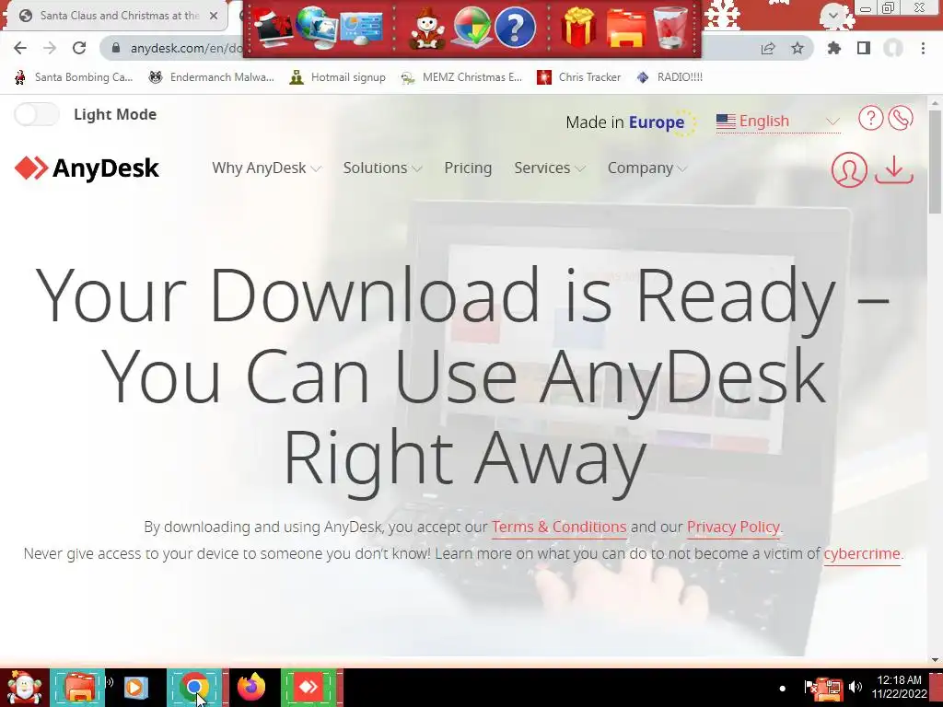Open the blue help question mark icon
943x707 pixels.
[516, 27]
